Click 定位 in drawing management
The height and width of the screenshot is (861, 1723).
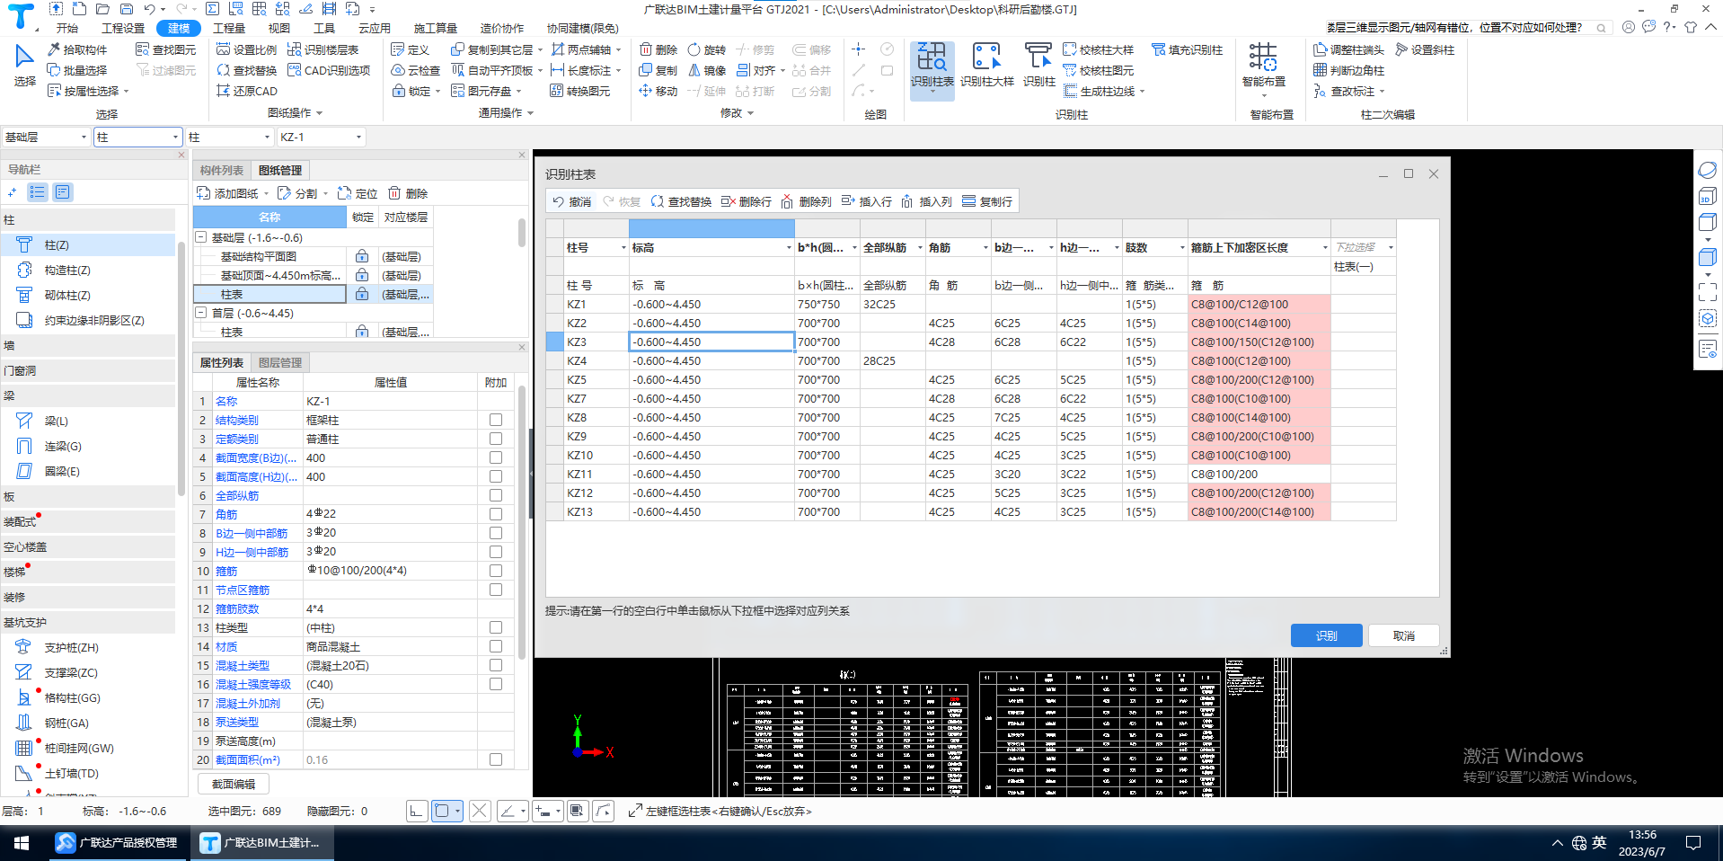pos(358,193)
